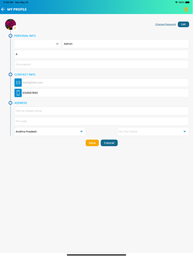Viewport: 193px width, 257px height.
Task: Select the PERSONAL INFO section heading
Action: [x=25, y=36]
